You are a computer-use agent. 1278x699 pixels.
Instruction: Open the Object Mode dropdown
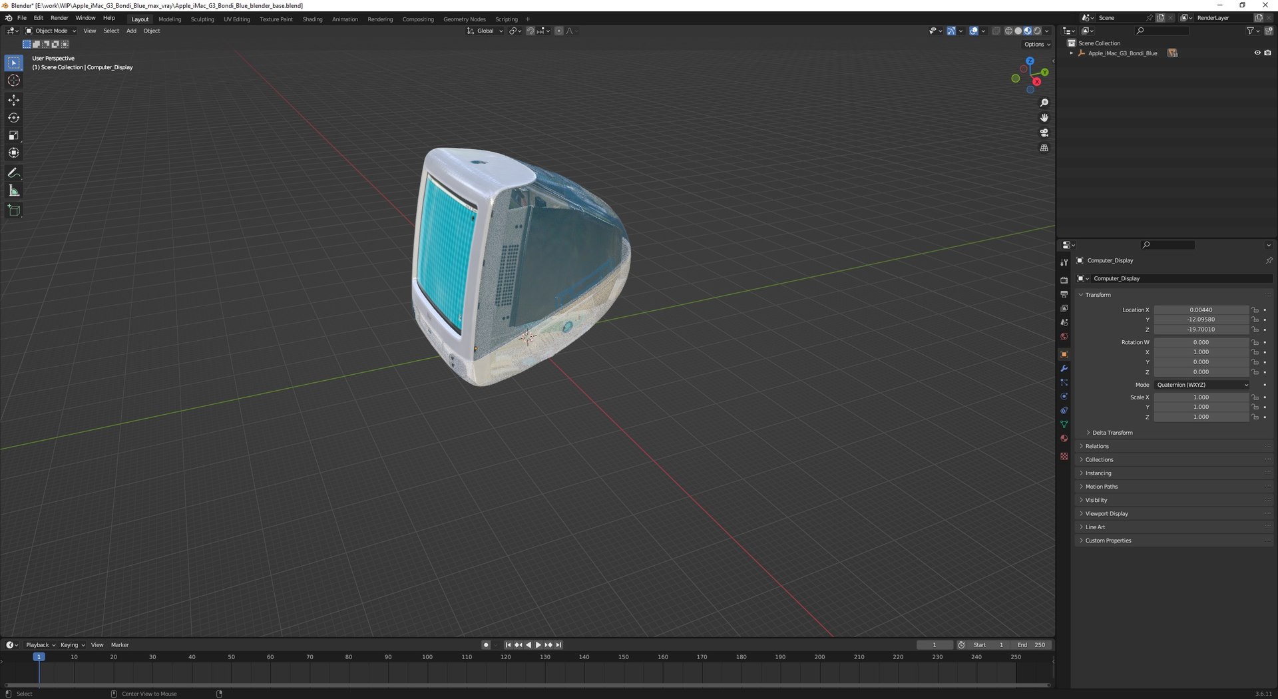point(51,31)
